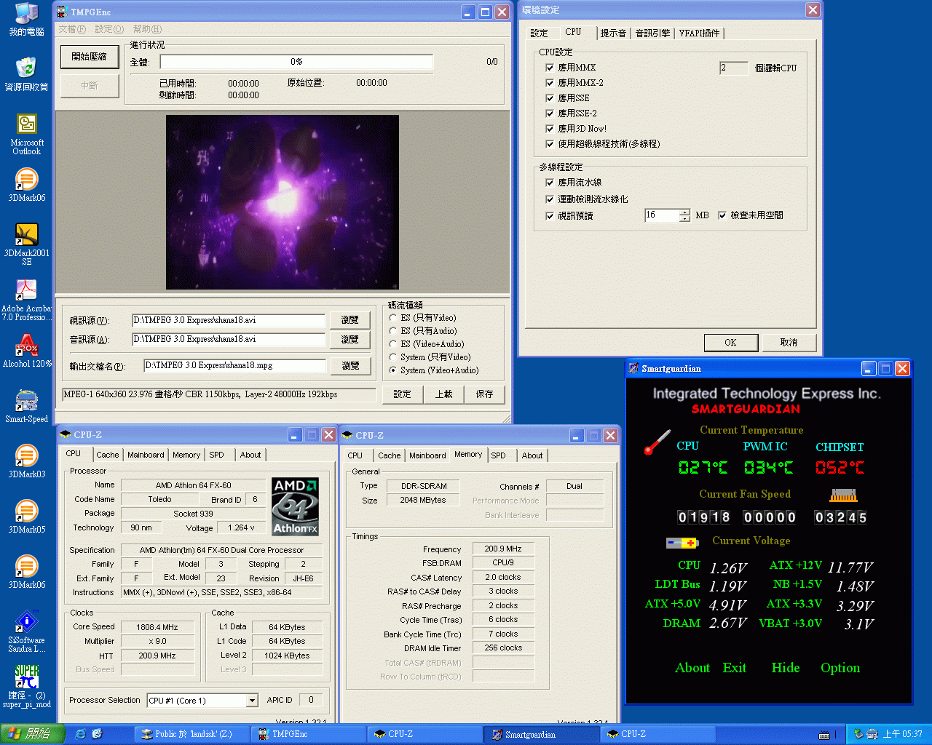Click the About link in Smartguardian
932x745 pixels.
point(692,668)
